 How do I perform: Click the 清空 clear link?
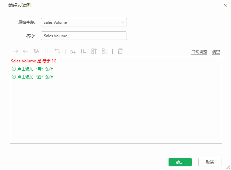pyautogui.click(x=216, y=52)
